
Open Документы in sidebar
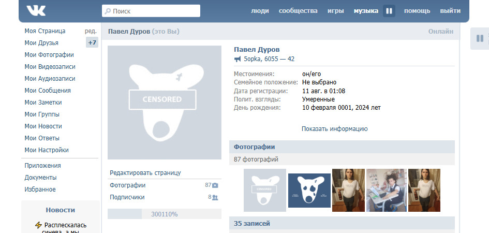click(40, 178)
